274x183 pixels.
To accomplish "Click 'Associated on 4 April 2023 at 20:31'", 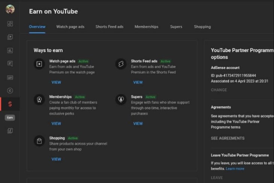I will [239, 81].
